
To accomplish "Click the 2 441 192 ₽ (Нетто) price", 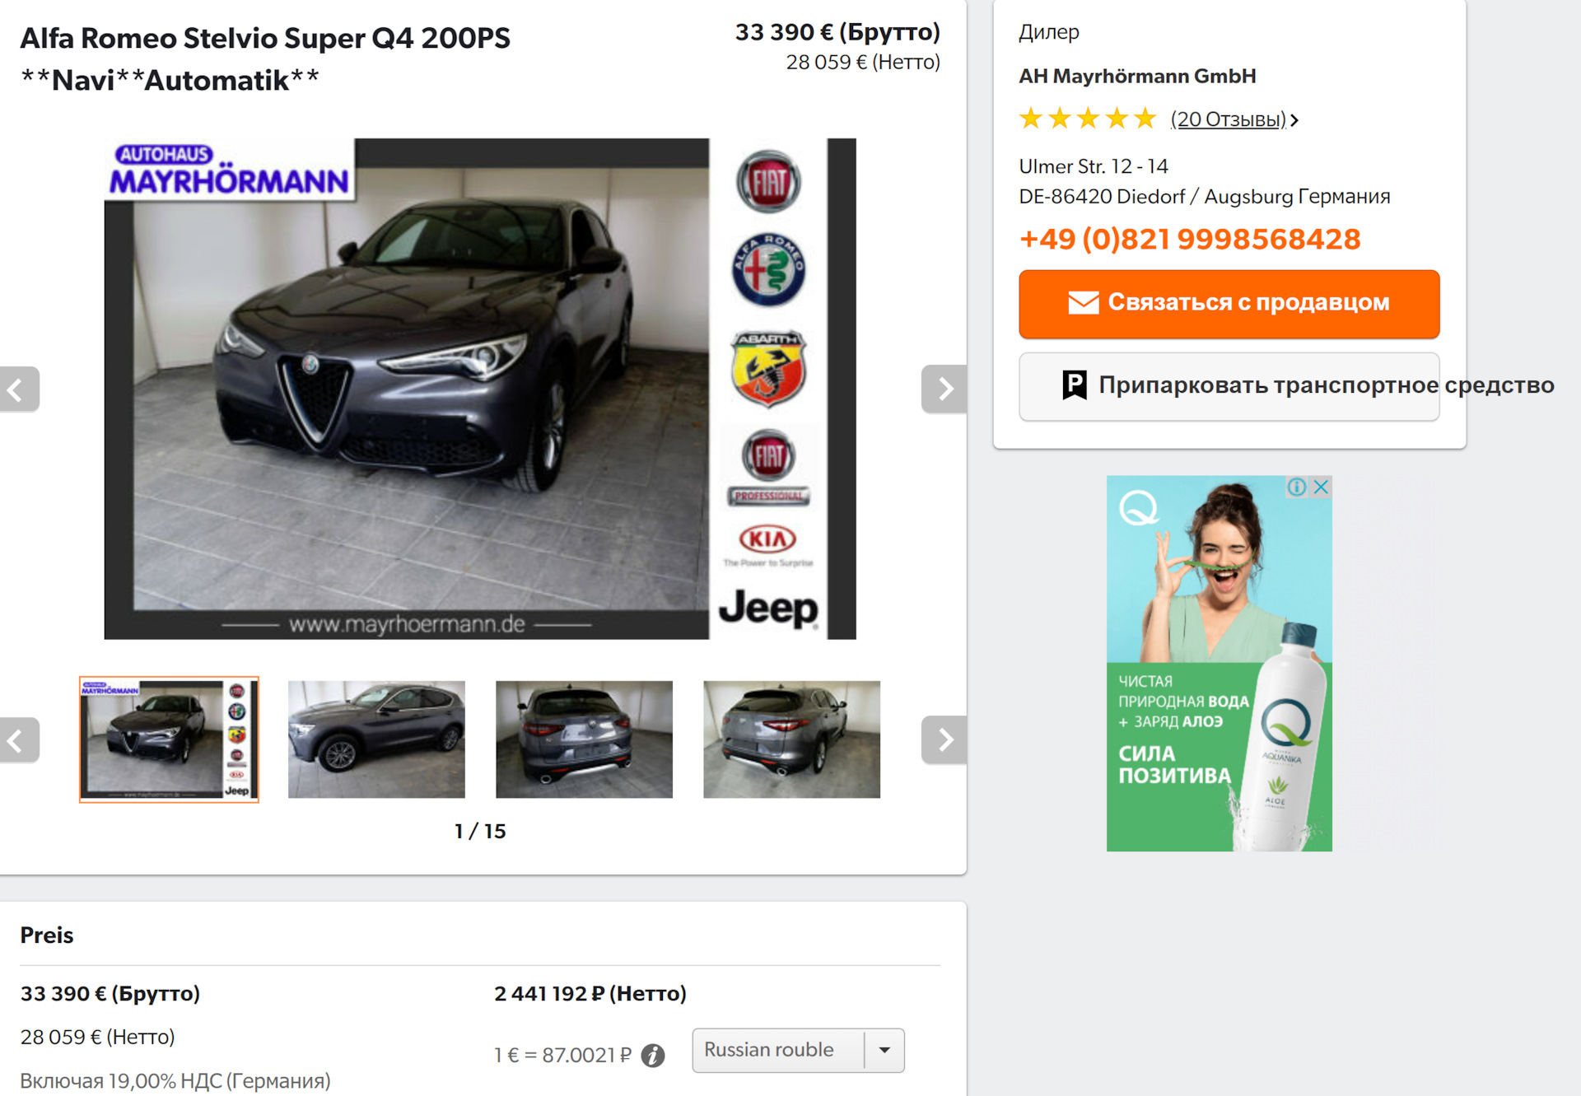I will point(590,994).
